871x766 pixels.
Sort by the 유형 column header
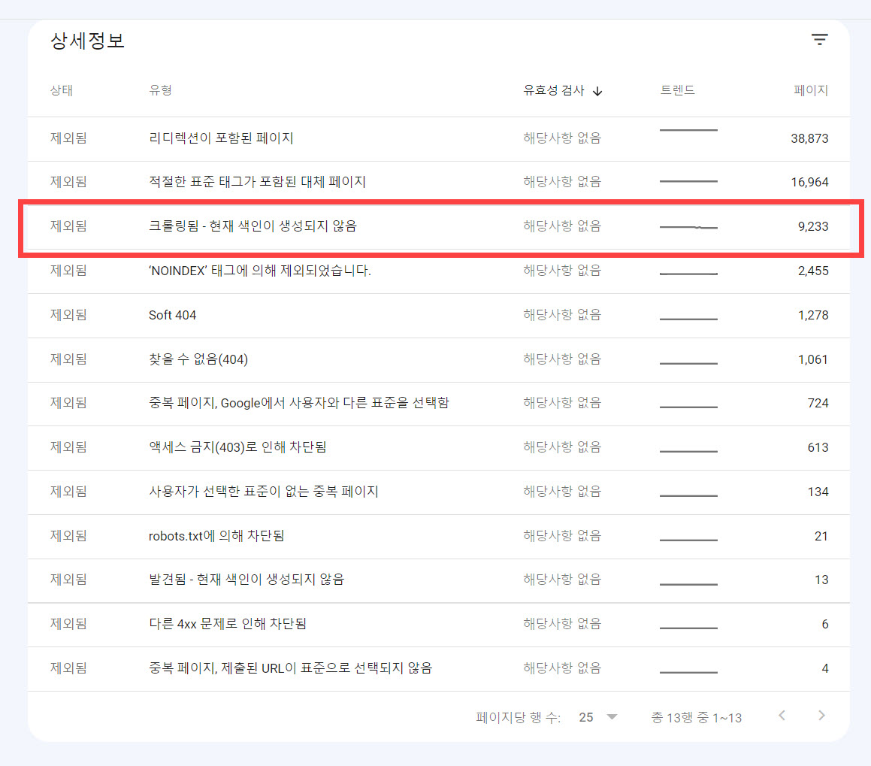click(159, 90)
